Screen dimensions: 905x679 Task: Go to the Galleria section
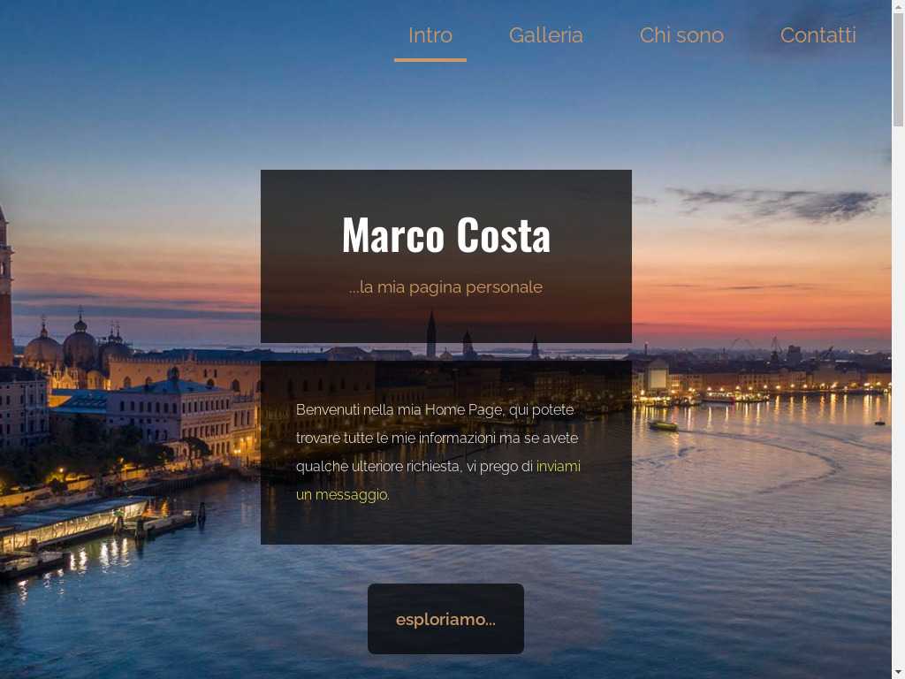click(545, 35)
